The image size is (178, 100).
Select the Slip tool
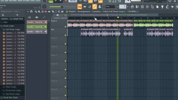(x=49, y=12)
